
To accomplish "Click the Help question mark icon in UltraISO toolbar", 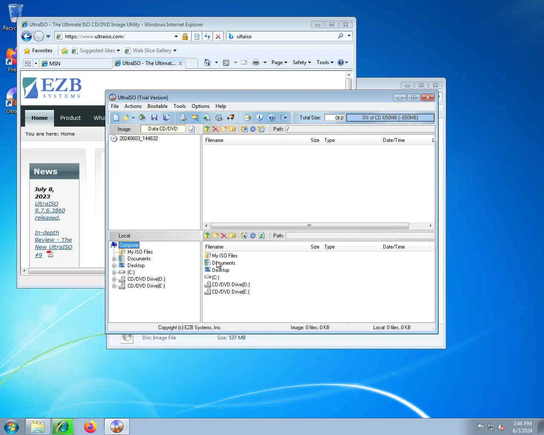I will click(272, 118).
